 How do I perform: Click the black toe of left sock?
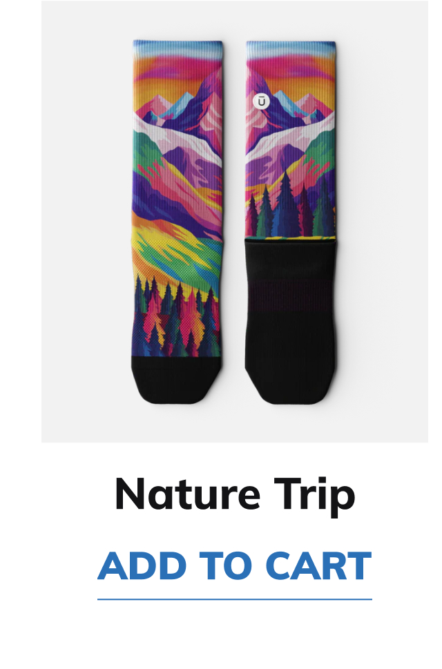pyautogui.click(x=175, y=380)
